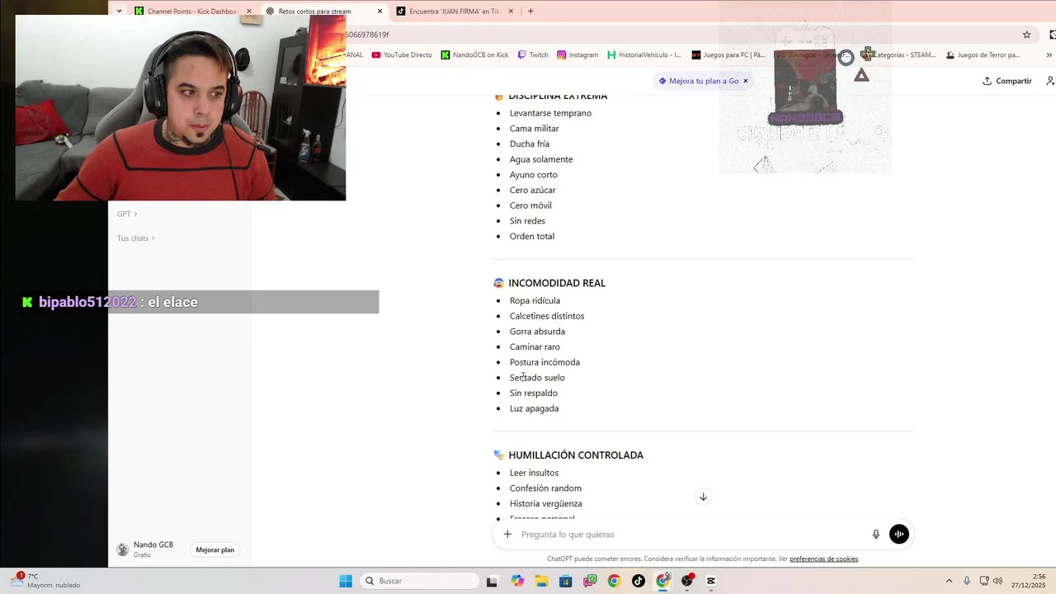Open the tab search dropdown arrow

tap(120, 12)
